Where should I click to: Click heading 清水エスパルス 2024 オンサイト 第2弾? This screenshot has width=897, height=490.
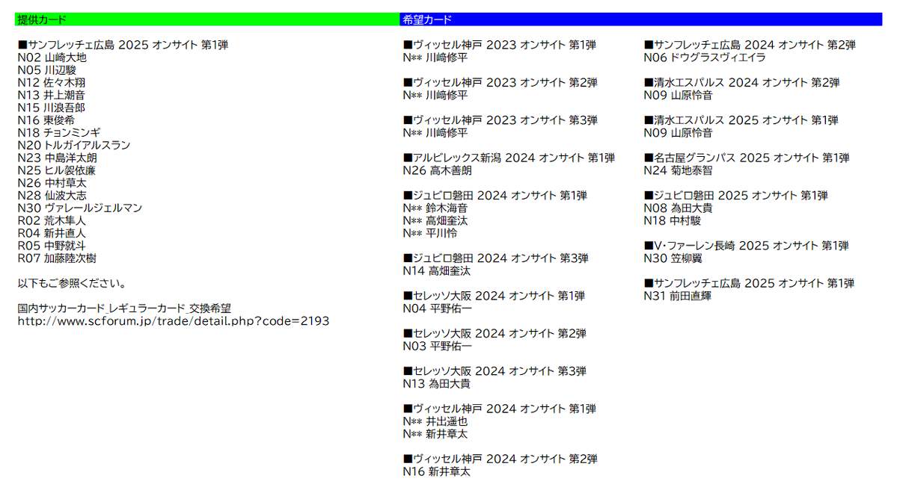coord(742,83)
